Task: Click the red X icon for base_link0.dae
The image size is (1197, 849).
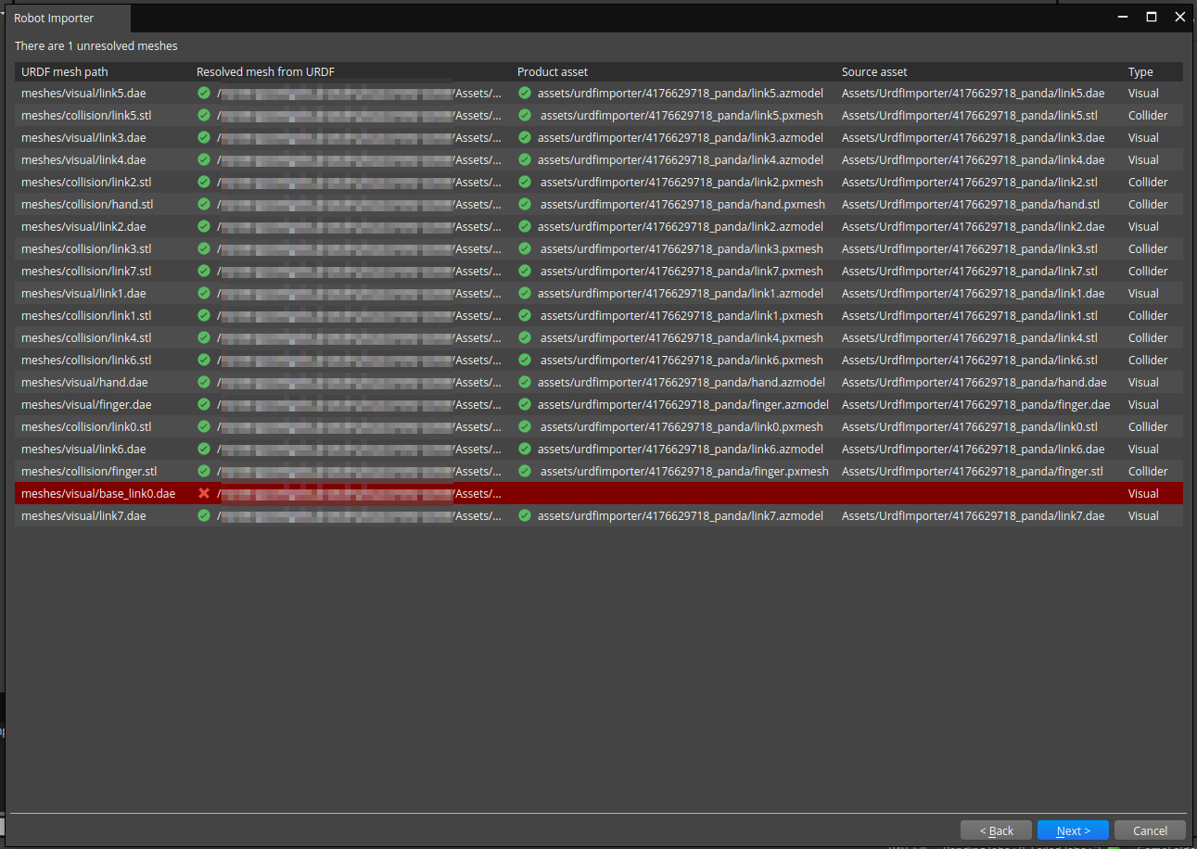Action: coord(204,493)
